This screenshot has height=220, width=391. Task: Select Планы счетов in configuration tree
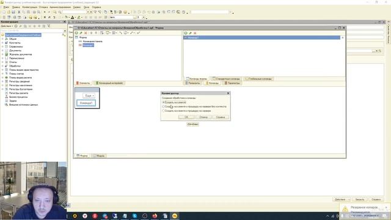click(x=16, y=73)
